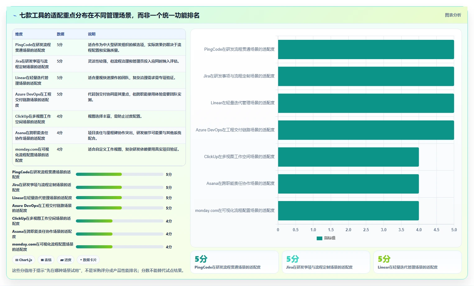Click the Linear chart bar
474x286 pixels.
tap(366, 103)
